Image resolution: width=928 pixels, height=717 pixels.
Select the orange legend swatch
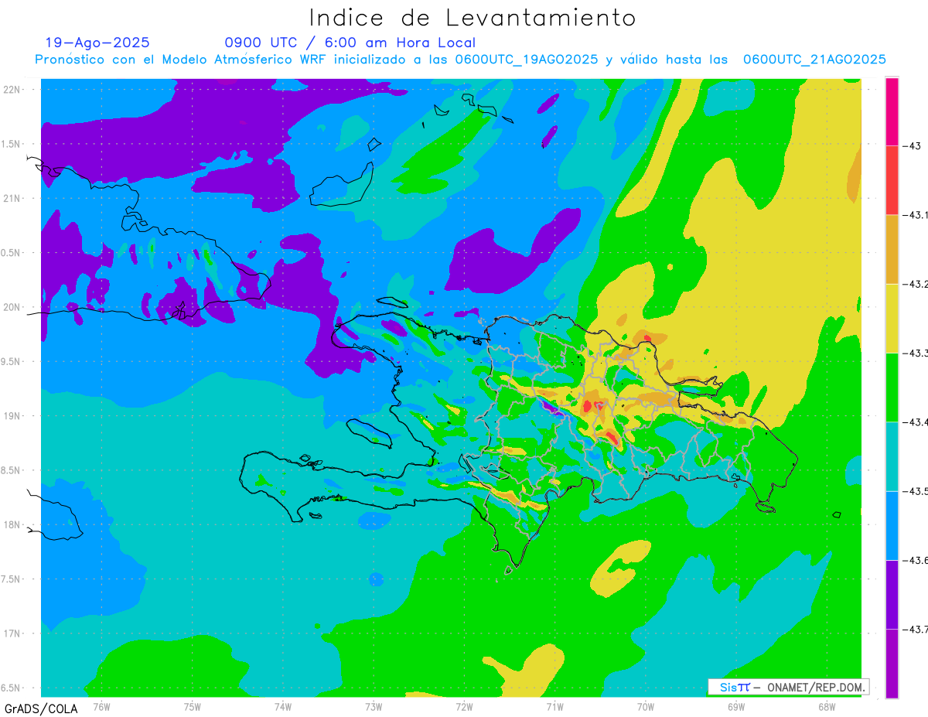pos(892,249)
